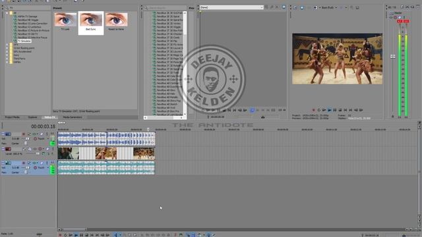The height and width of the screenshot is (237, 422).
Task: Save preview snapshot to file icon
Action: pyautogui.click(x=357, y=7)
